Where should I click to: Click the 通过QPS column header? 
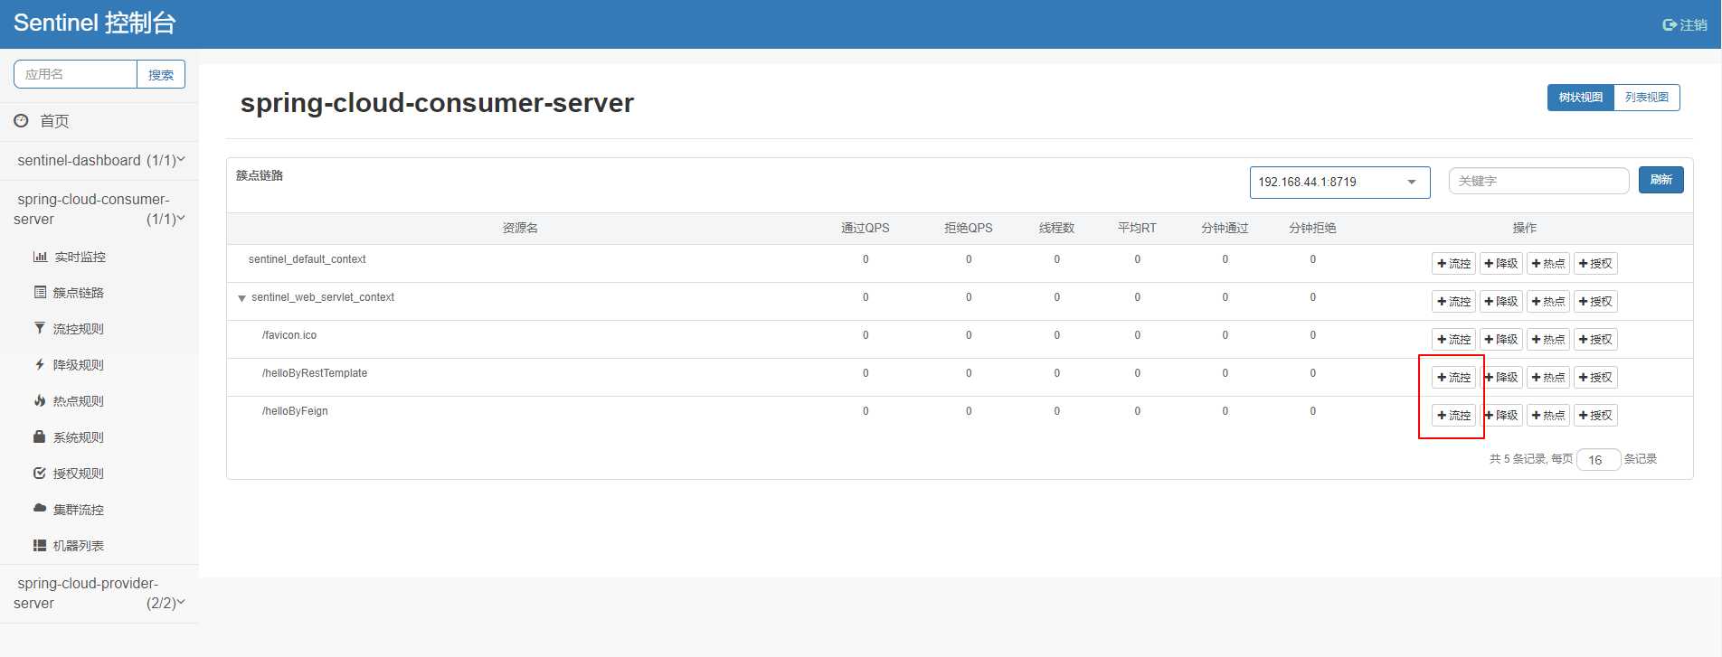point(866,228)
